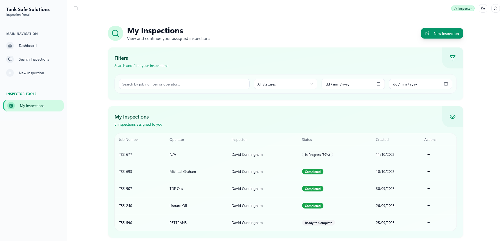Viewport: 504px width, 246px height.
Task: Click the In Progress (30%) status pill on TSS-677
Action: pos(317,154)
